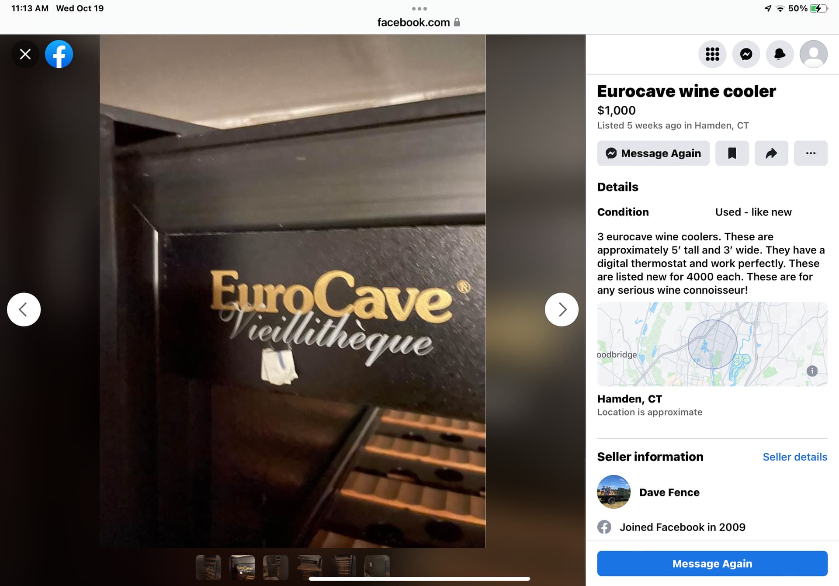
Task: Show next photo with right arrow
Action: (x=562, y=309)
